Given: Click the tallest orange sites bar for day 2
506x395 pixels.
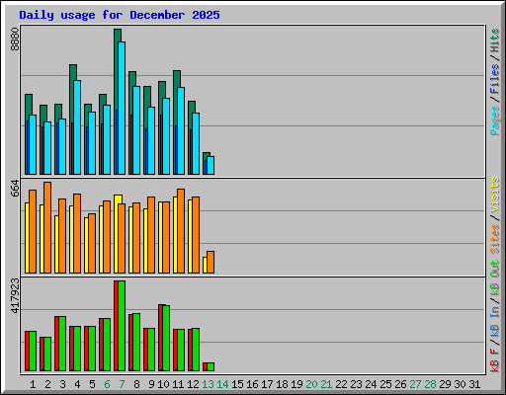Looking at the screenshot, I should (x=47, y=227).
